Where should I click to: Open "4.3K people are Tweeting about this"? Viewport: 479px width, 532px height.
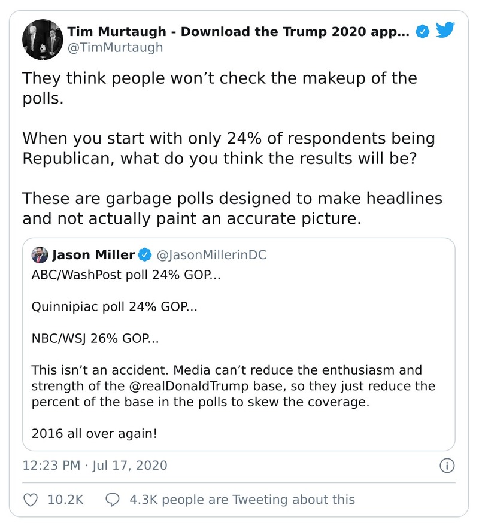[x=242, y=499]
